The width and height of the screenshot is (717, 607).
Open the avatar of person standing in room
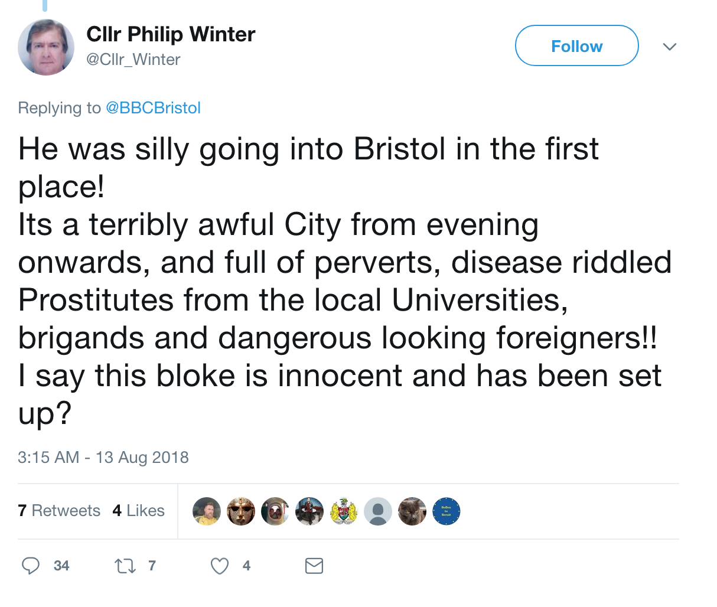pyautogui.click(x=309, y=511)
